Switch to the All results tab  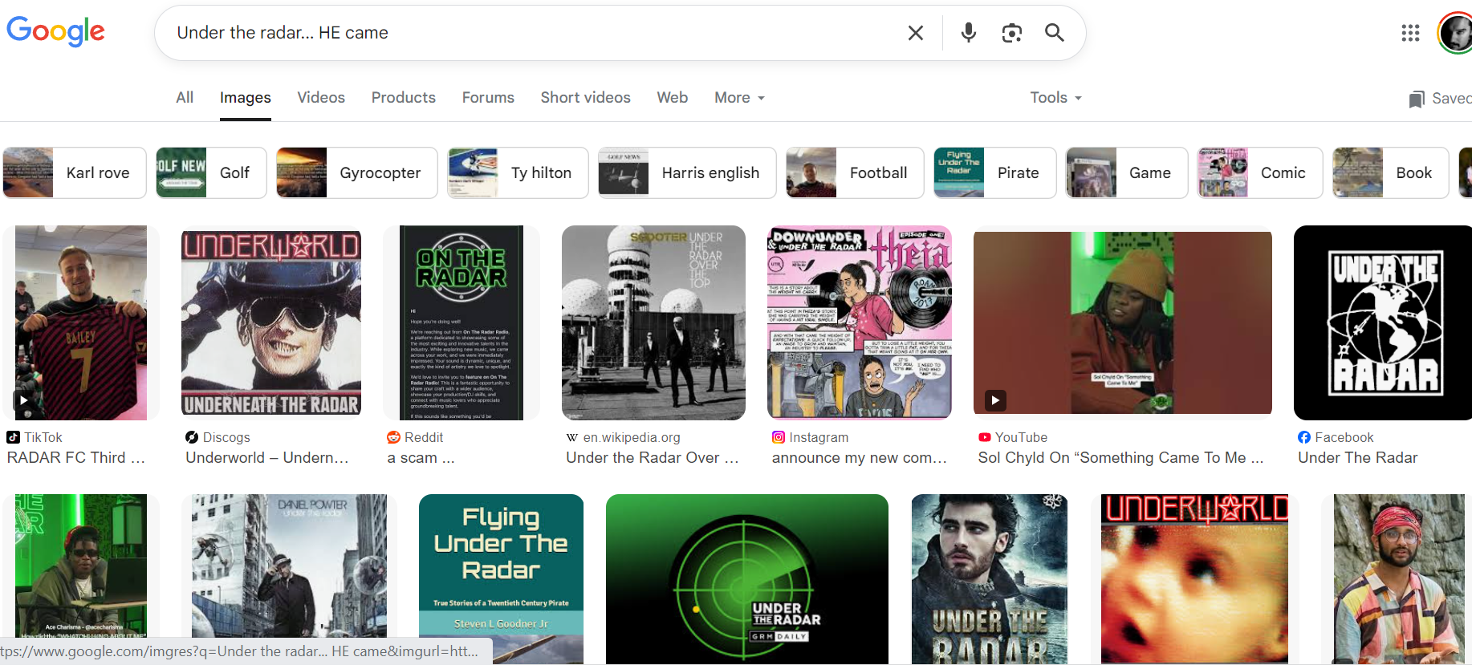pos(185,98)
